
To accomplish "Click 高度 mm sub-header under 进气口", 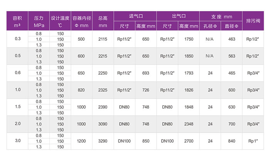I will 146,26.
